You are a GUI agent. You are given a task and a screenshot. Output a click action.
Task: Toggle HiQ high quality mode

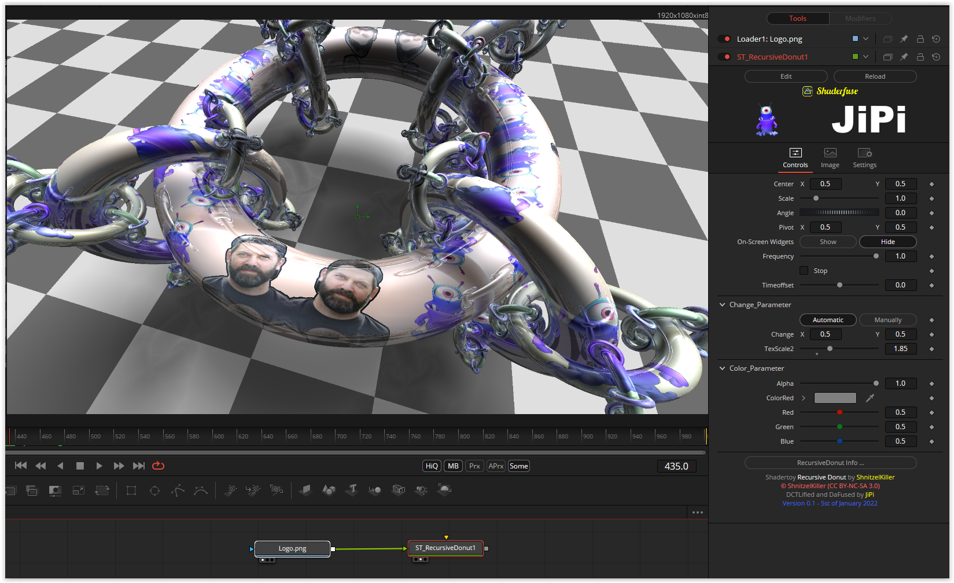point(432,466)
